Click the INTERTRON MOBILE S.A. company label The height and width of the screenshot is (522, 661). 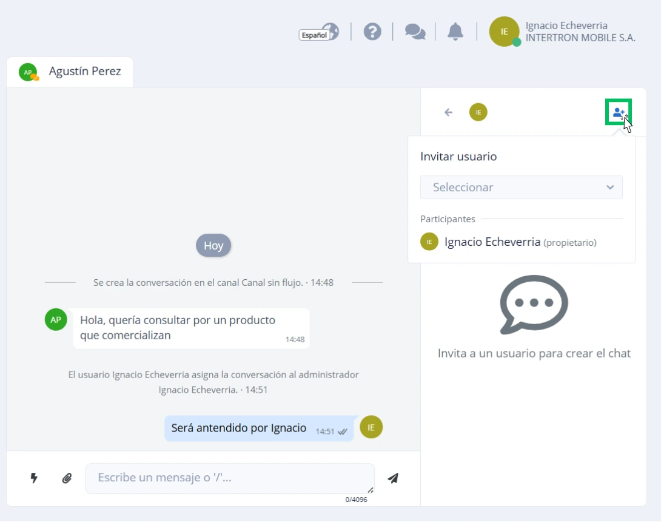[580, 38]
